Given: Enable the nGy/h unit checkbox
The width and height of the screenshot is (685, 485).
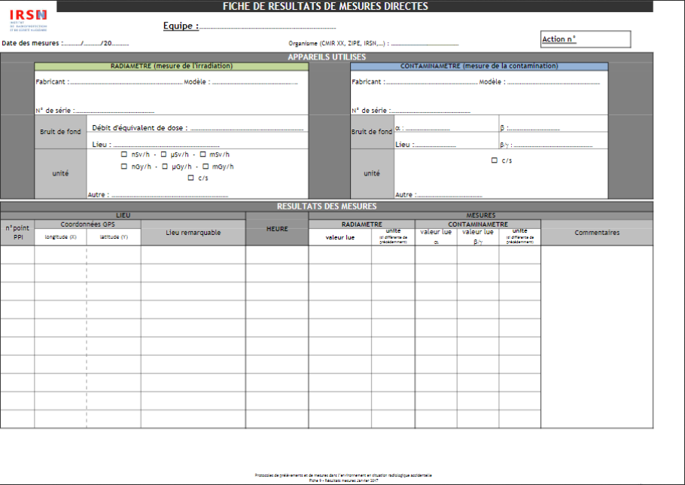Looking at the screenshot, I should coord(124,166).
